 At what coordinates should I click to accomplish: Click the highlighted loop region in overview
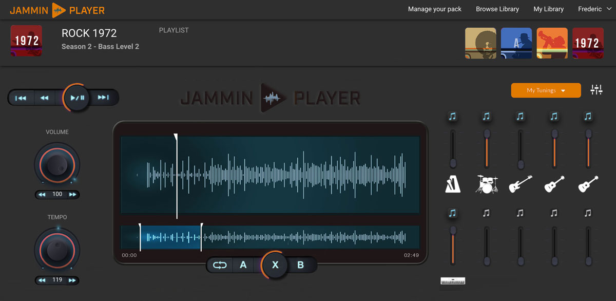click(170, 237)
